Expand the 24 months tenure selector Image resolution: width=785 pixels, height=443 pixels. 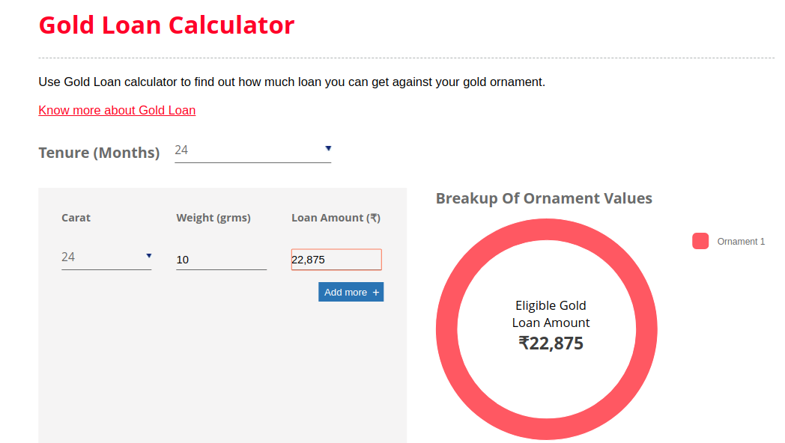252,150
